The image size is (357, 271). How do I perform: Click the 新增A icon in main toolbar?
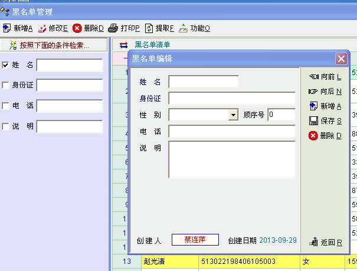tap(7, 28)
